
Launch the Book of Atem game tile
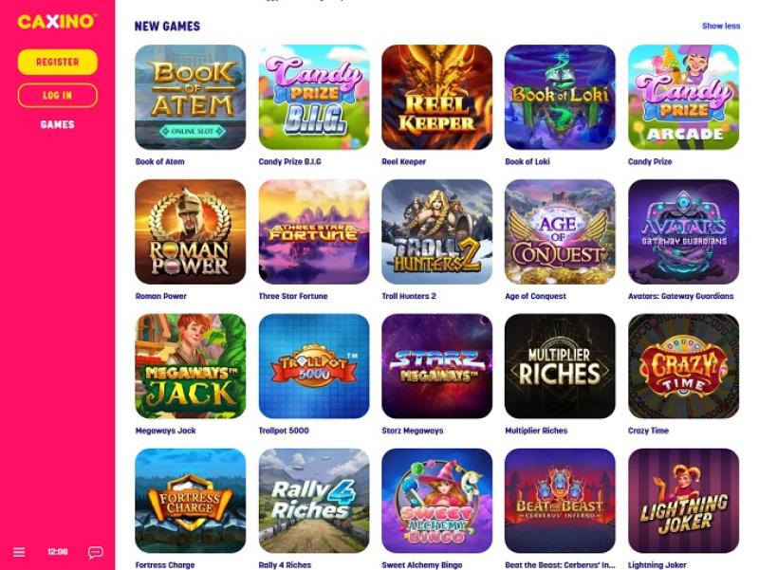[x=191, y=98]
